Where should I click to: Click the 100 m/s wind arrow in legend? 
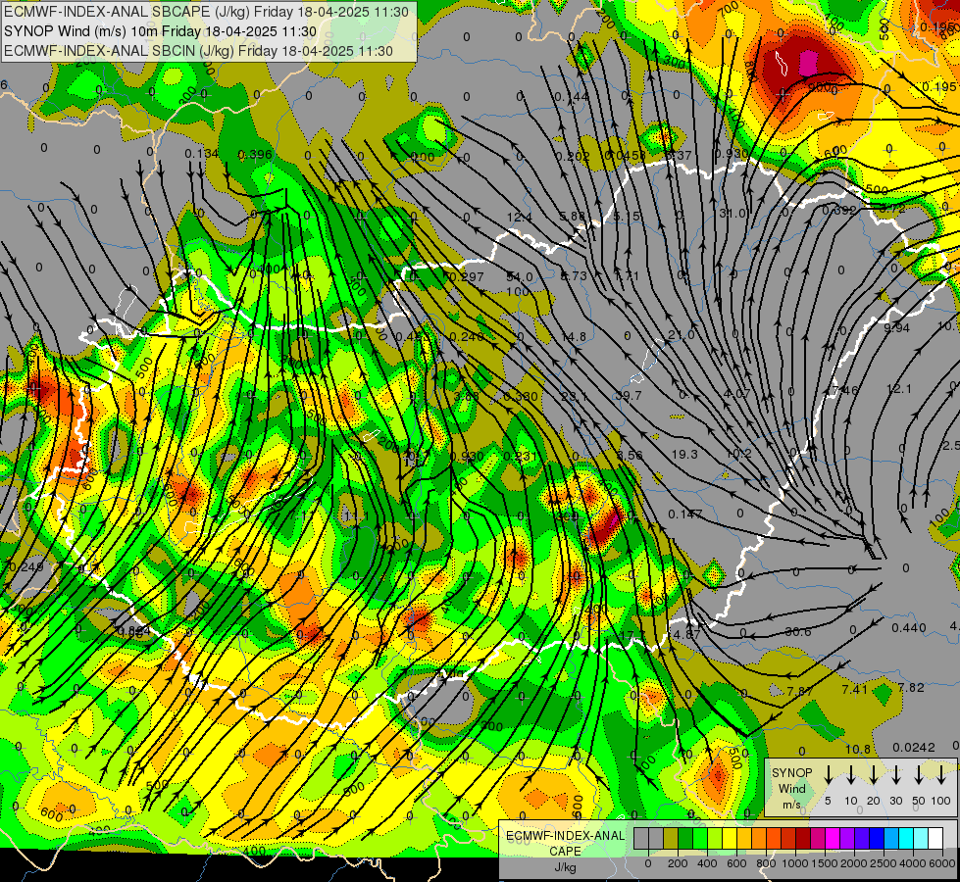(941, 774)
